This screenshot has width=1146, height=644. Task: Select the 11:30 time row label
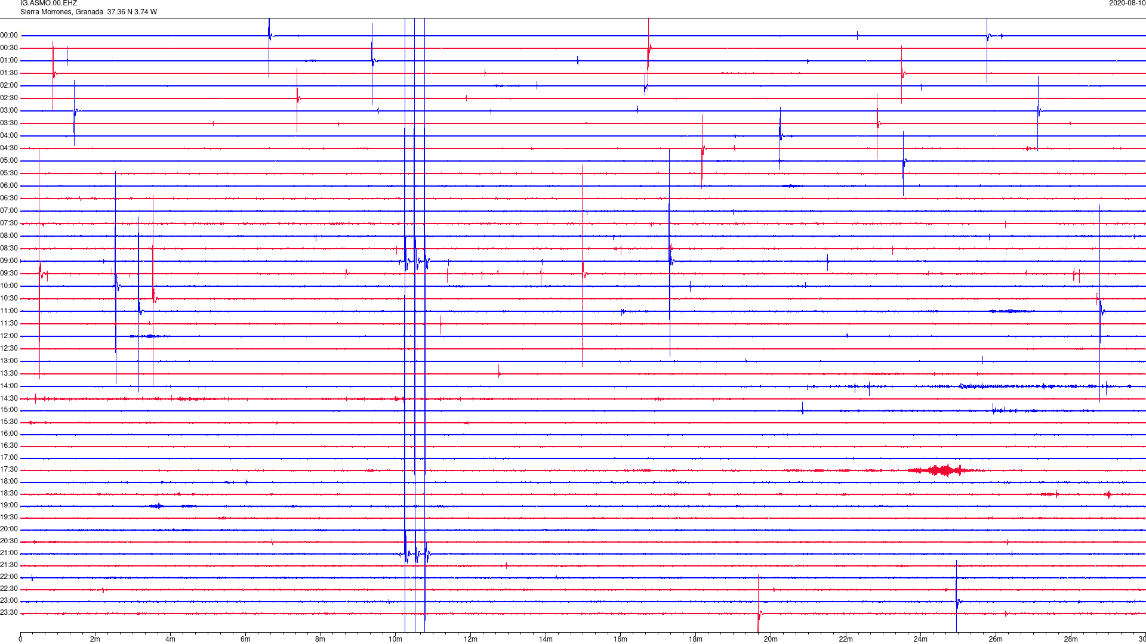(x=9, y=324)
